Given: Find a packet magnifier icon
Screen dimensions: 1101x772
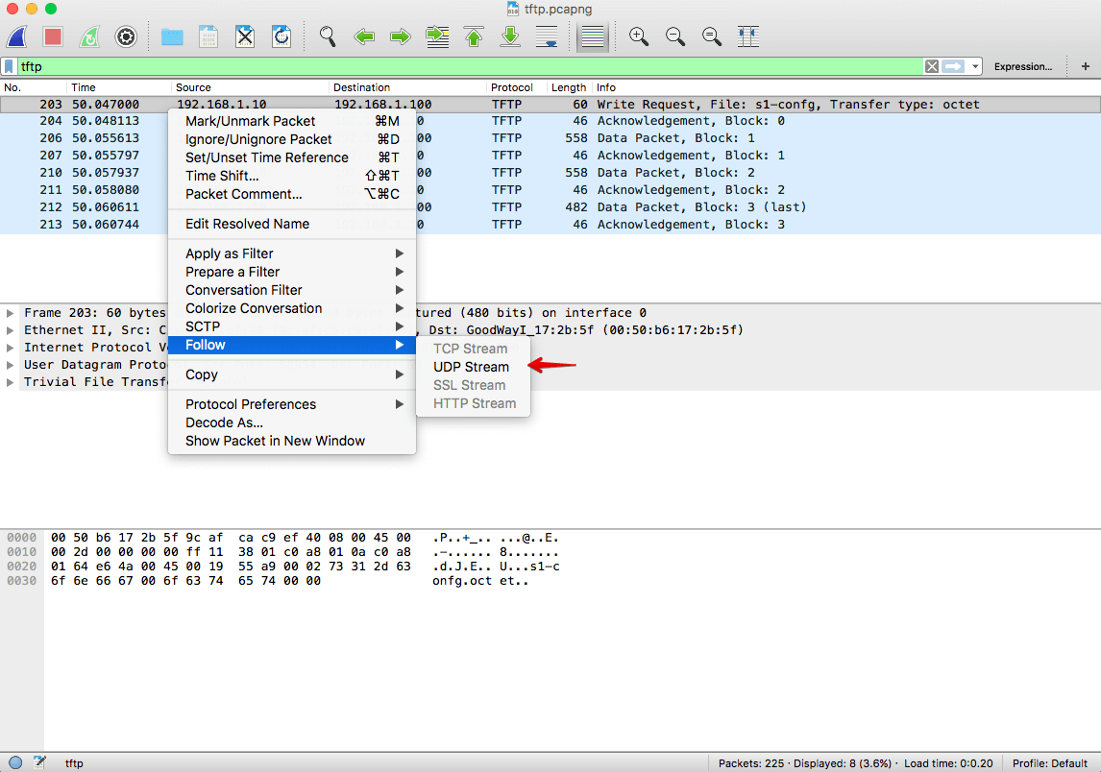Looking at the screenshot, I should tap(328, 36).
